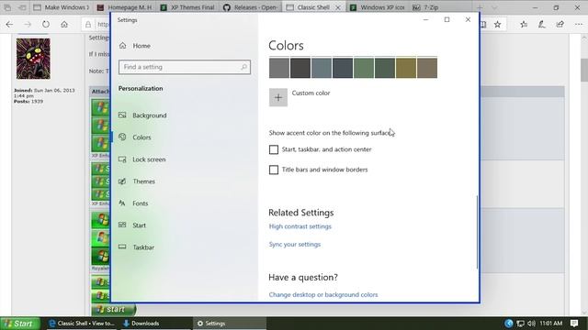Click Settings taskbar button

tap(230, 324)
